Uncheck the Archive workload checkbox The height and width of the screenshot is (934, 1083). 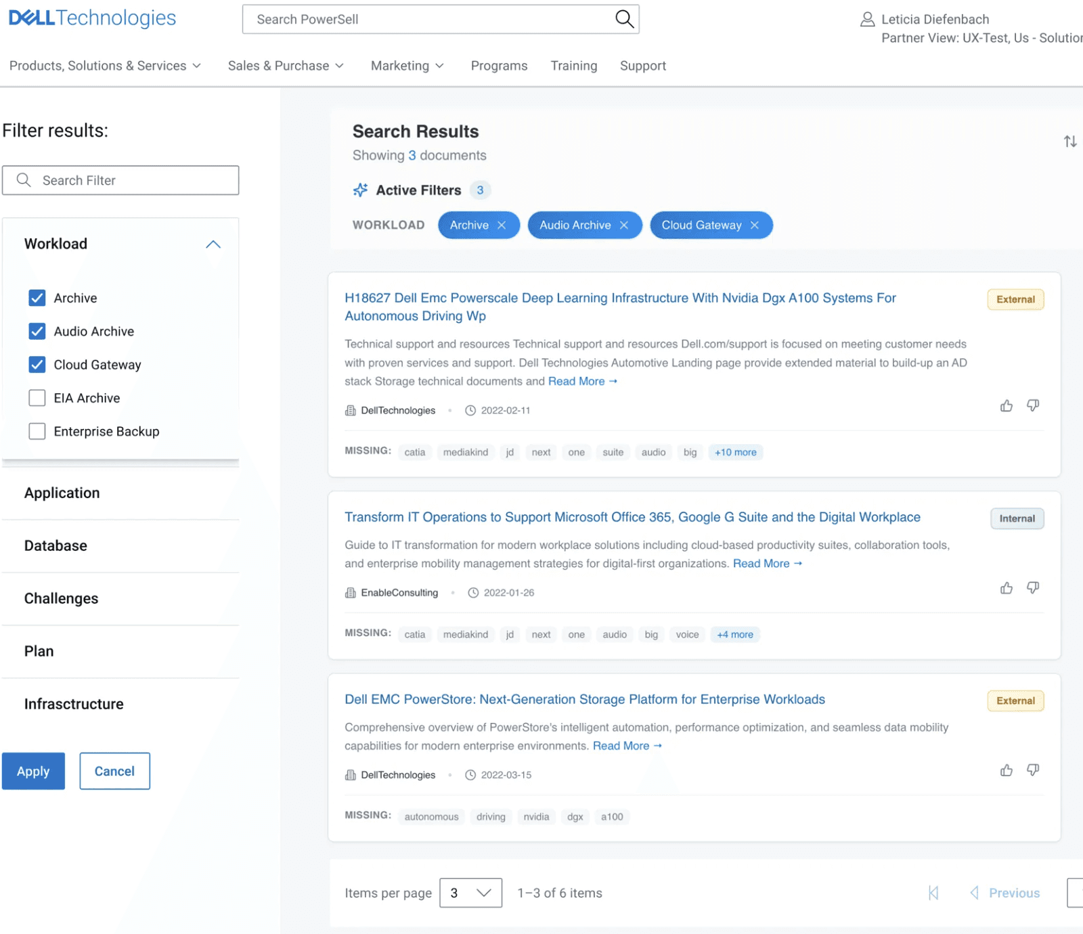click(x=37, y=298)
